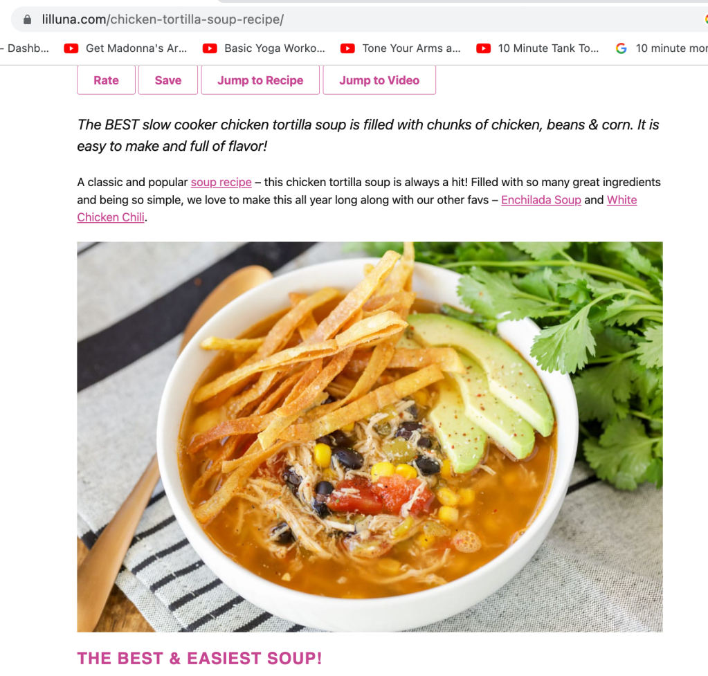Screen dimensions: 708x676
Task: Select Jump to Video button
Action: [x=379, y=80]
